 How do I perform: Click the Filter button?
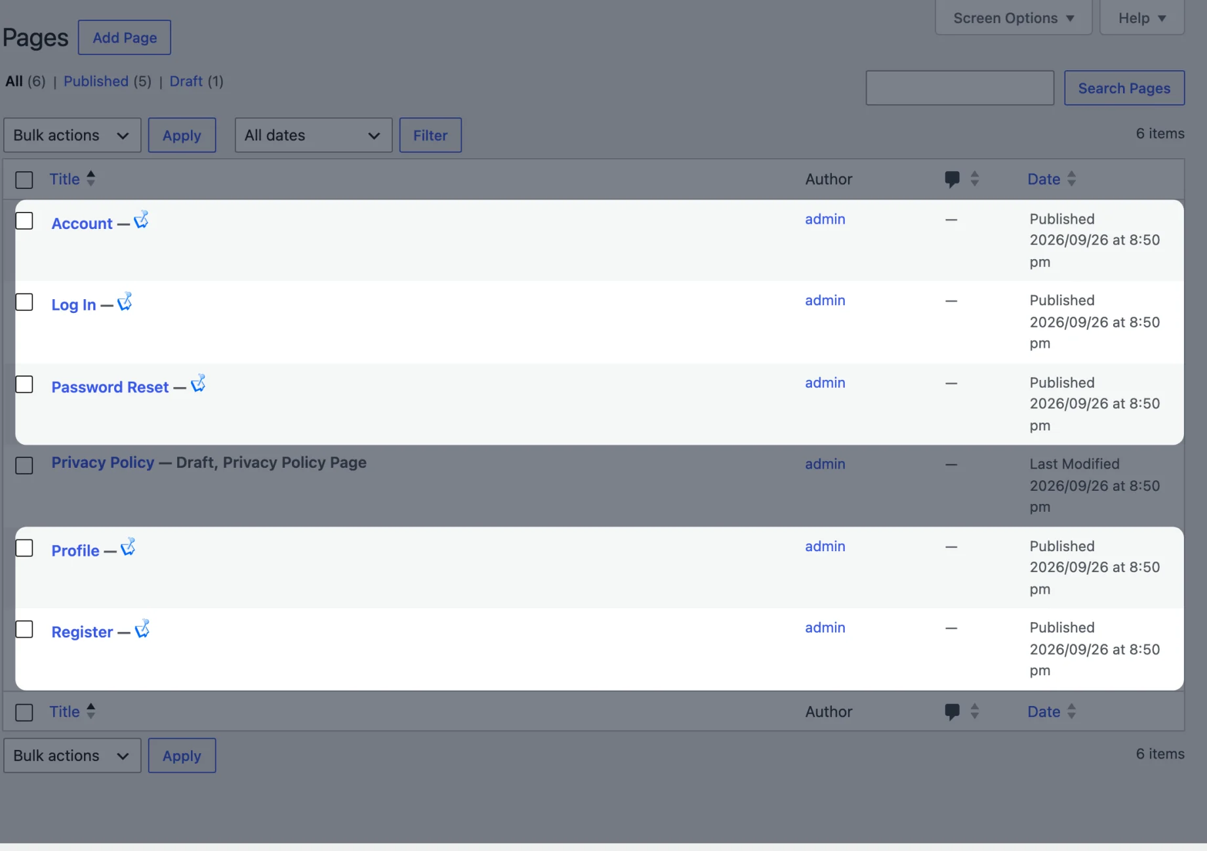click(430, 135)
